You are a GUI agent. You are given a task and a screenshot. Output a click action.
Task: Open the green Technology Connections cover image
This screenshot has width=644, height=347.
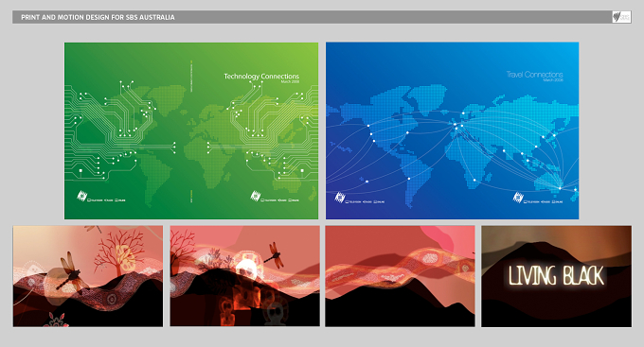coord(191,130)
